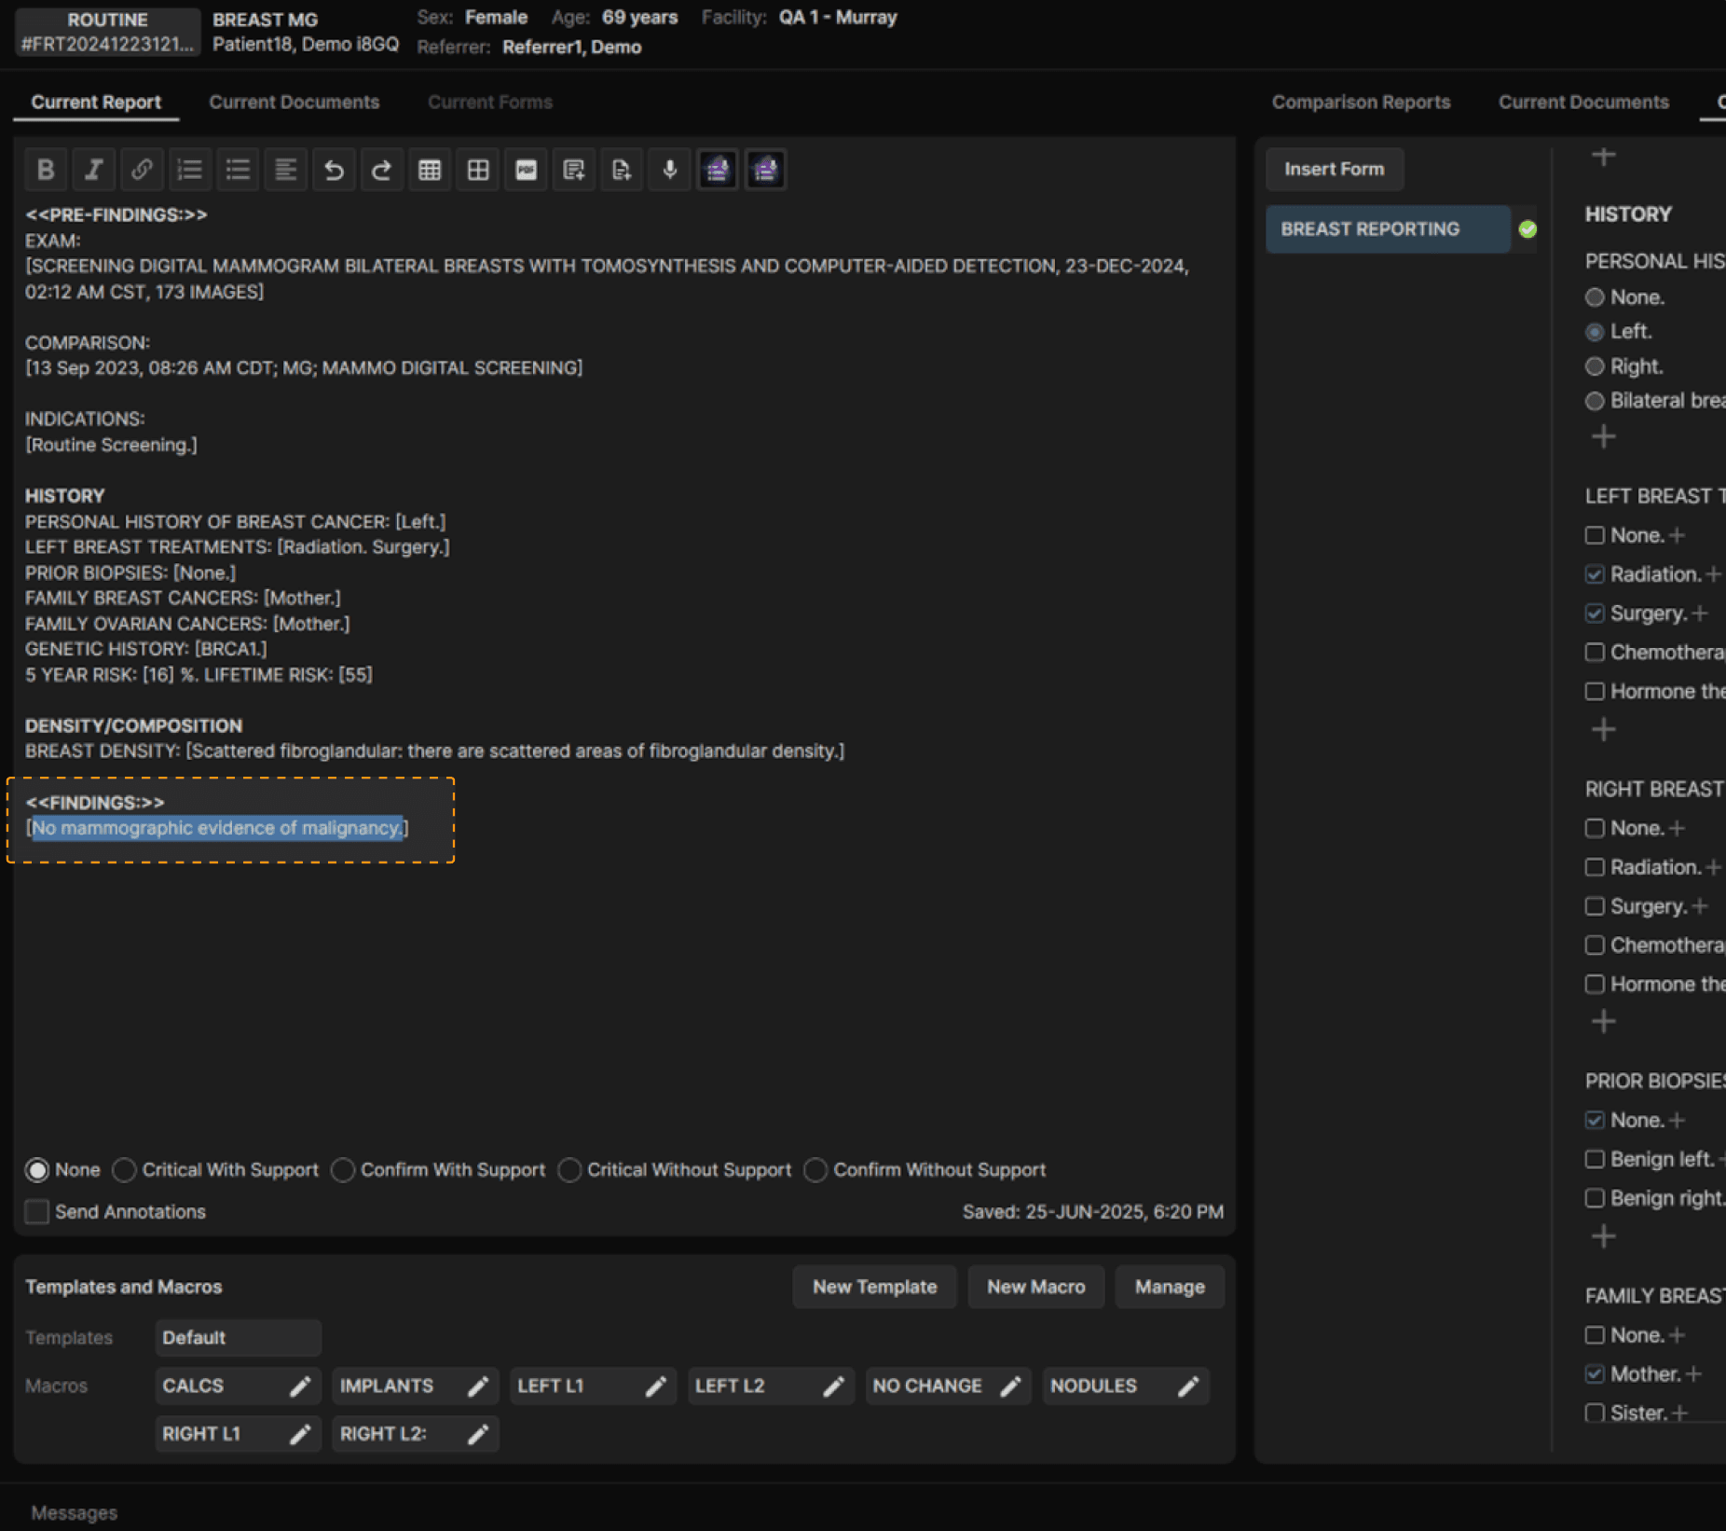The image size is (1726, 1531).
Task: Click the green check beside BREAST REPORTING
Action: [x=1527, y=229]
